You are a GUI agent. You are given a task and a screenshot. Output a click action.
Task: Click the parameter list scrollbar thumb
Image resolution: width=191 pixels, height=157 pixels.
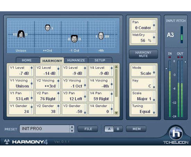116,83
